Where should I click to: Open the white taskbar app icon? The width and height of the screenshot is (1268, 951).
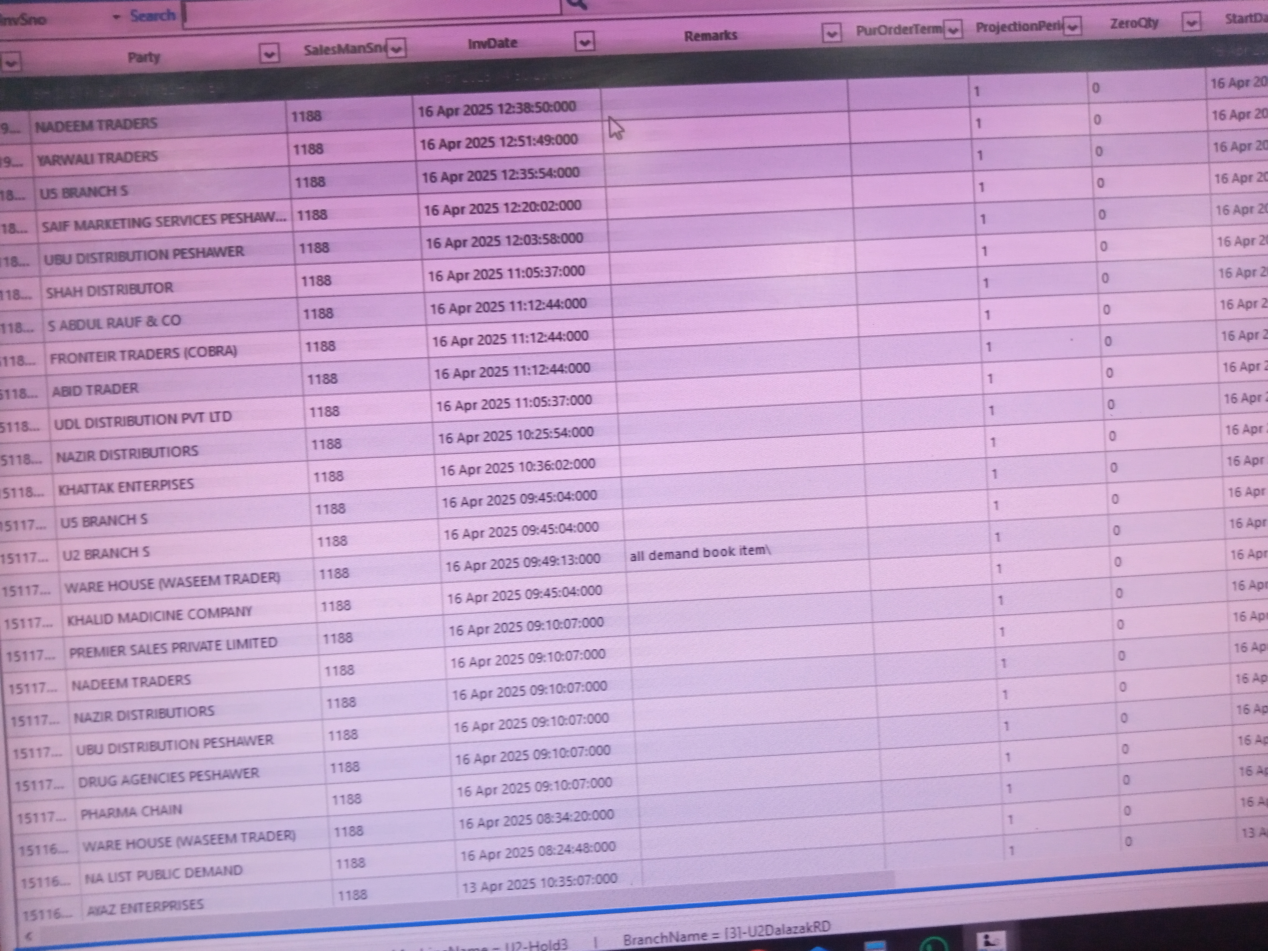point(992,941)
